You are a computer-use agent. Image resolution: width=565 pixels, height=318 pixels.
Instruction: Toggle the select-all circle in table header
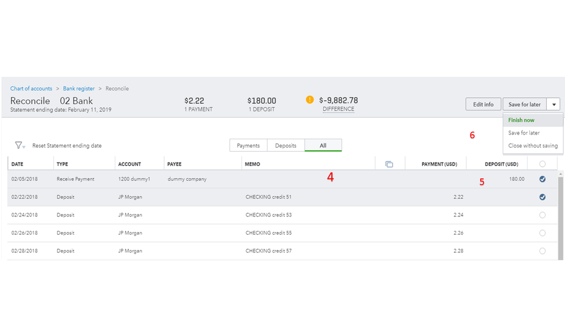pyautogui.click(x=542, y=164)
